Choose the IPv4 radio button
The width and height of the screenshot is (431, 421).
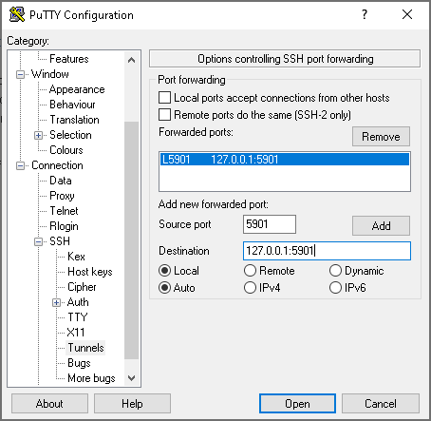(x=250, y=288)
